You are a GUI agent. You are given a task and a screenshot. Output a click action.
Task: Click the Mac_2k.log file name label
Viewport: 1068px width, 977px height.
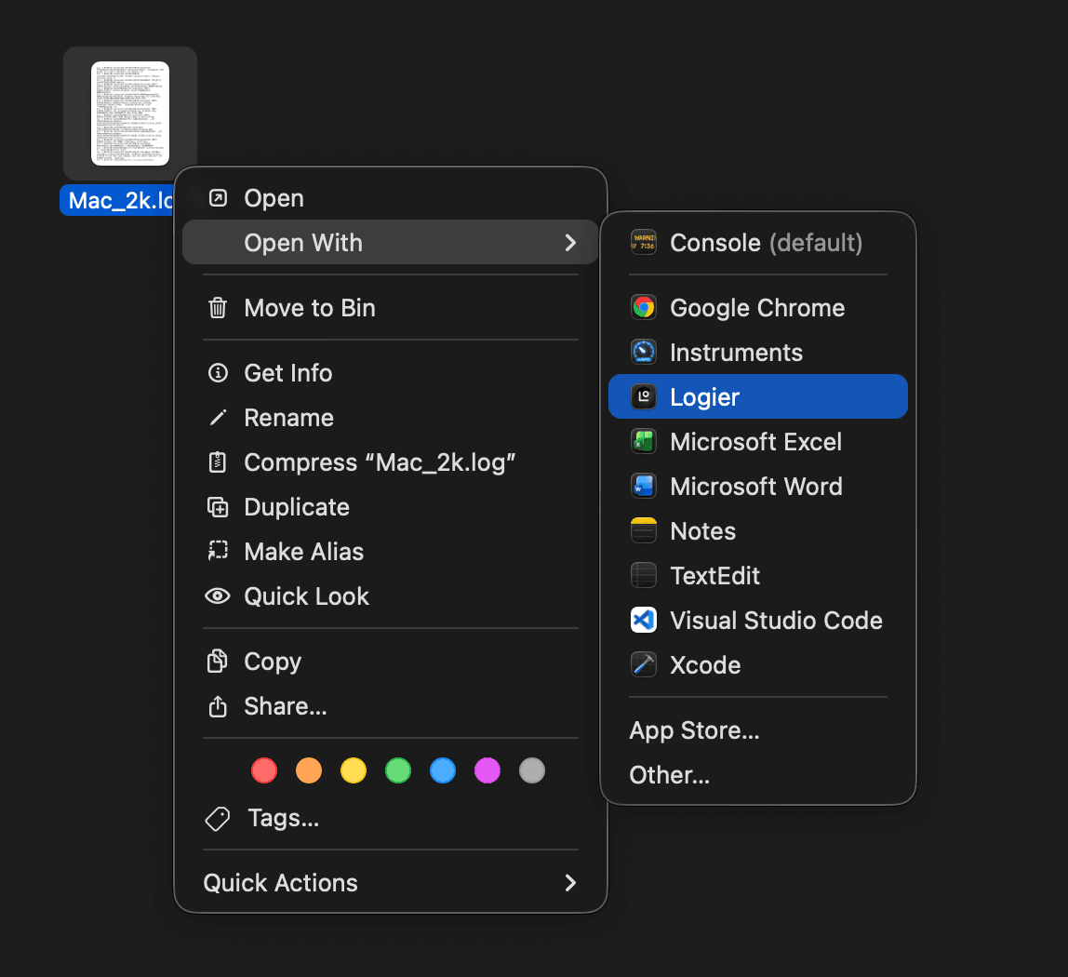(118, 200)
